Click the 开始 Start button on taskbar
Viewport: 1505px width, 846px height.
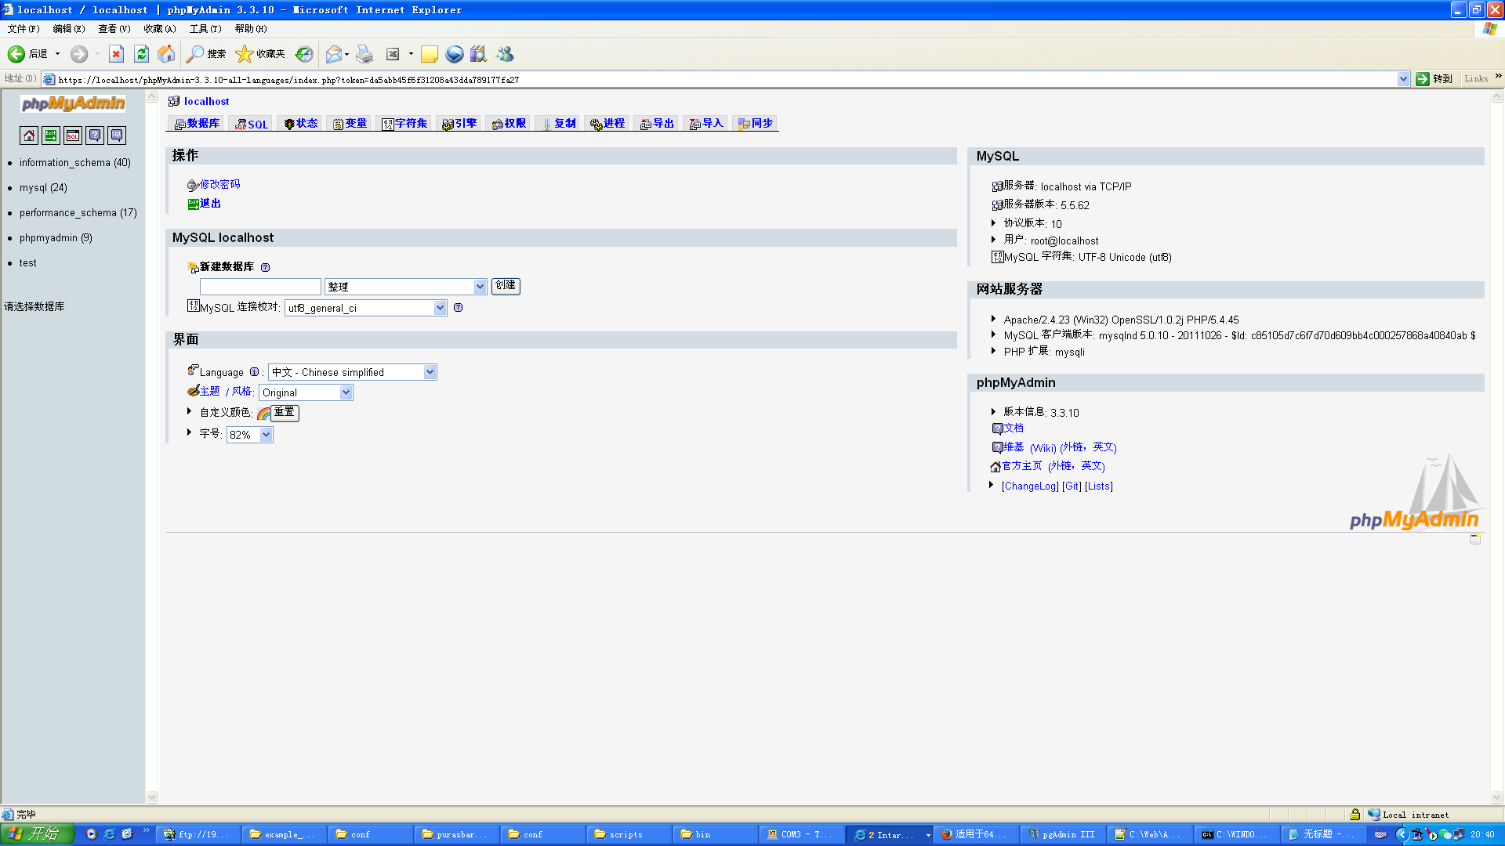coord(37,834)
